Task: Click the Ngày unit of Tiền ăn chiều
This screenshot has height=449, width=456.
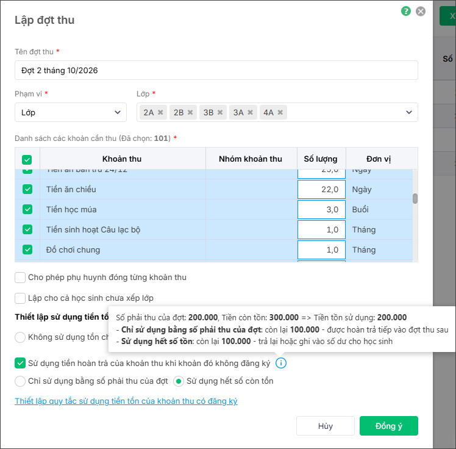Action: (x=362, y=190)
